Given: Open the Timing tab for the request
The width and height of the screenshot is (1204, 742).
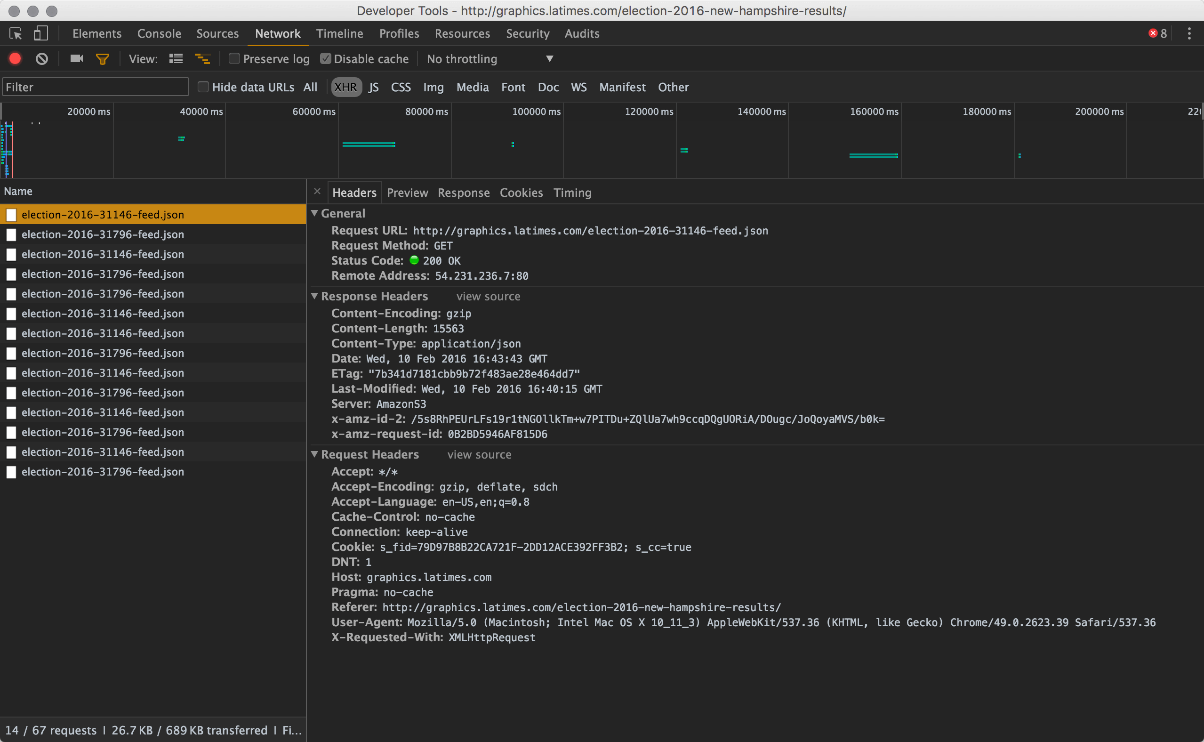Looking at the screenshot, I should [x=572, y=193].
